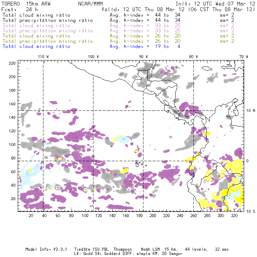
Task: Click the '32 sec' timestep text
Action: 222,249
